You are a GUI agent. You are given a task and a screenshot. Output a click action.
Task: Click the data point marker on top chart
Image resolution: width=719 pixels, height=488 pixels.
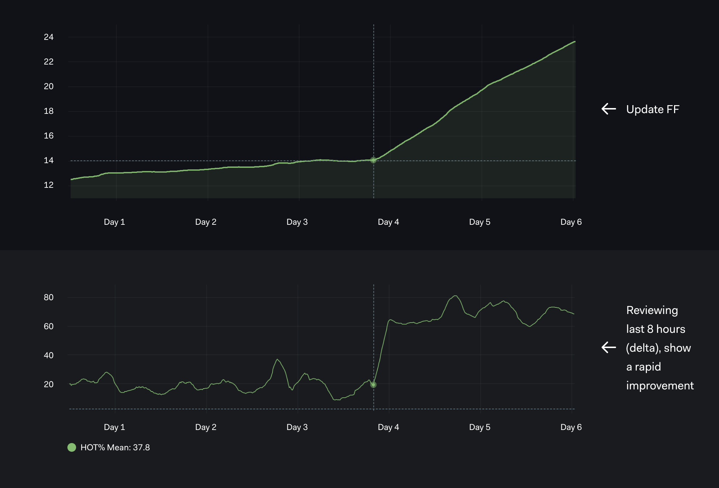click(373, 160)
